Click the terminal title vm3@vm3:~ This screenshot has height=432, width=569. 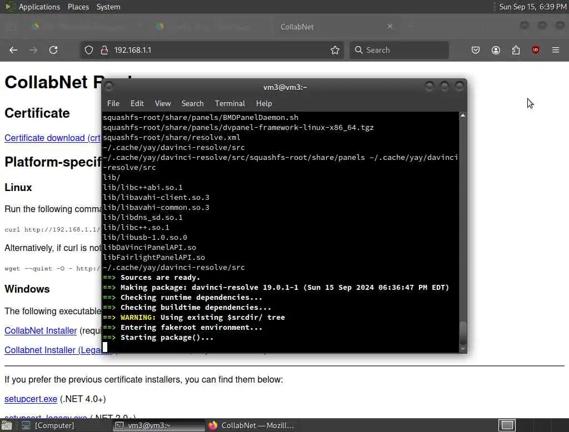click(285, 87)
